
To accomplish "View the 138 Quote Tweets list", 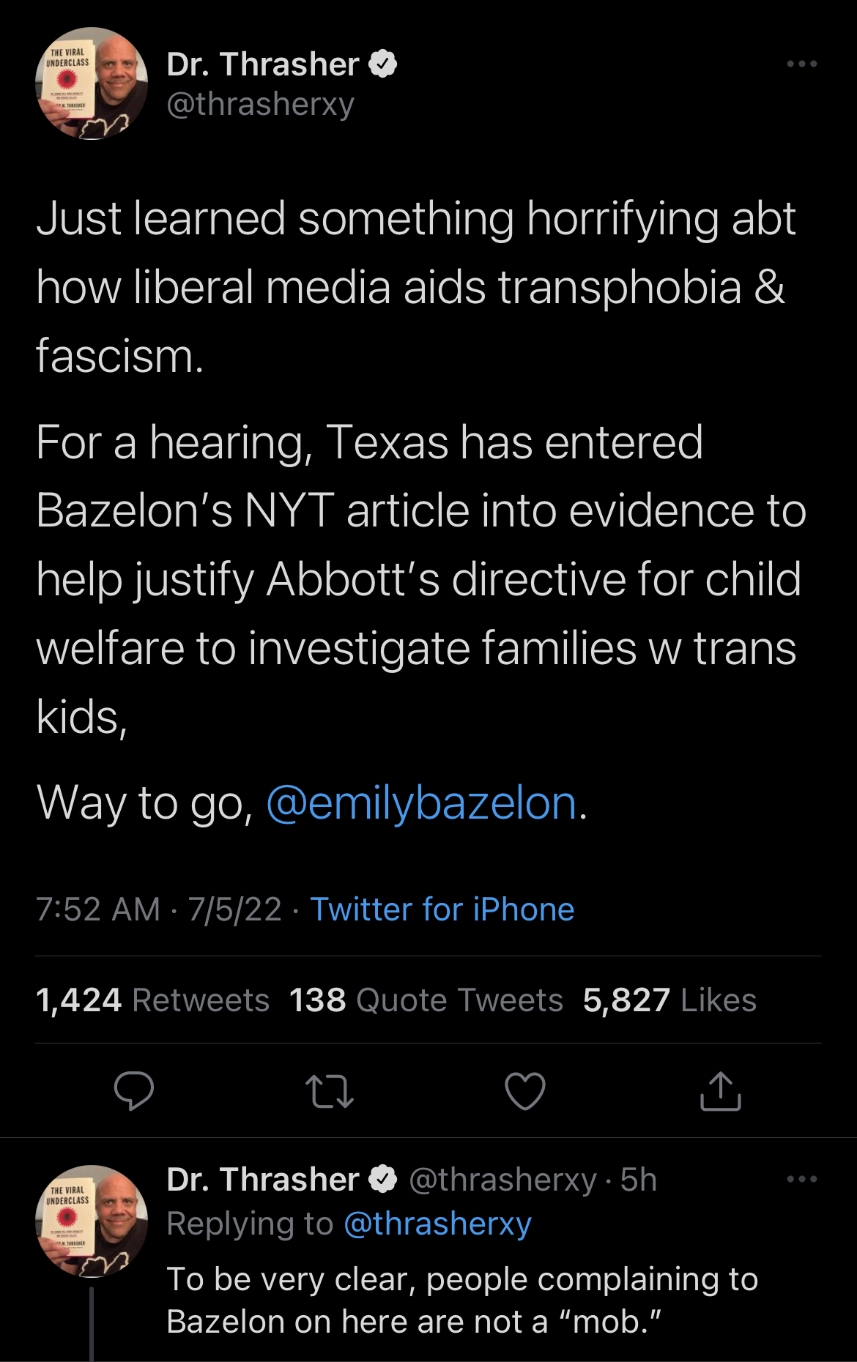I will pos(426,1000).
